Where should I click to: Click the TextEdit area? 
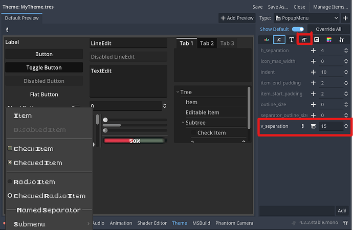(x=128, y=81)
